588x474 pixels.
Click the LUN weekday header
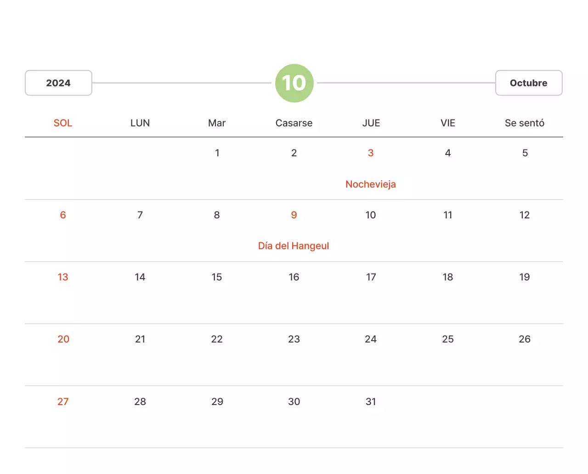point(140,123)
